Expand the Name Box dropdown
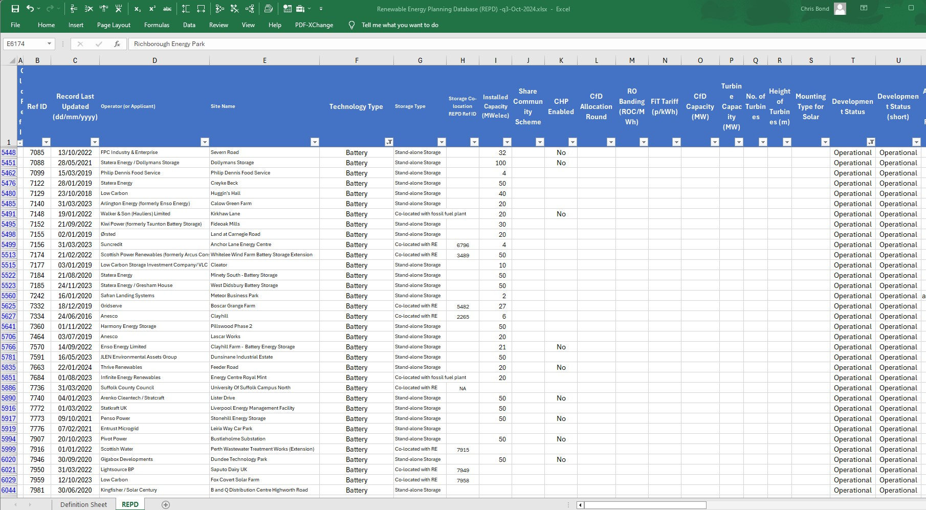926x510 pixels. 49,44
